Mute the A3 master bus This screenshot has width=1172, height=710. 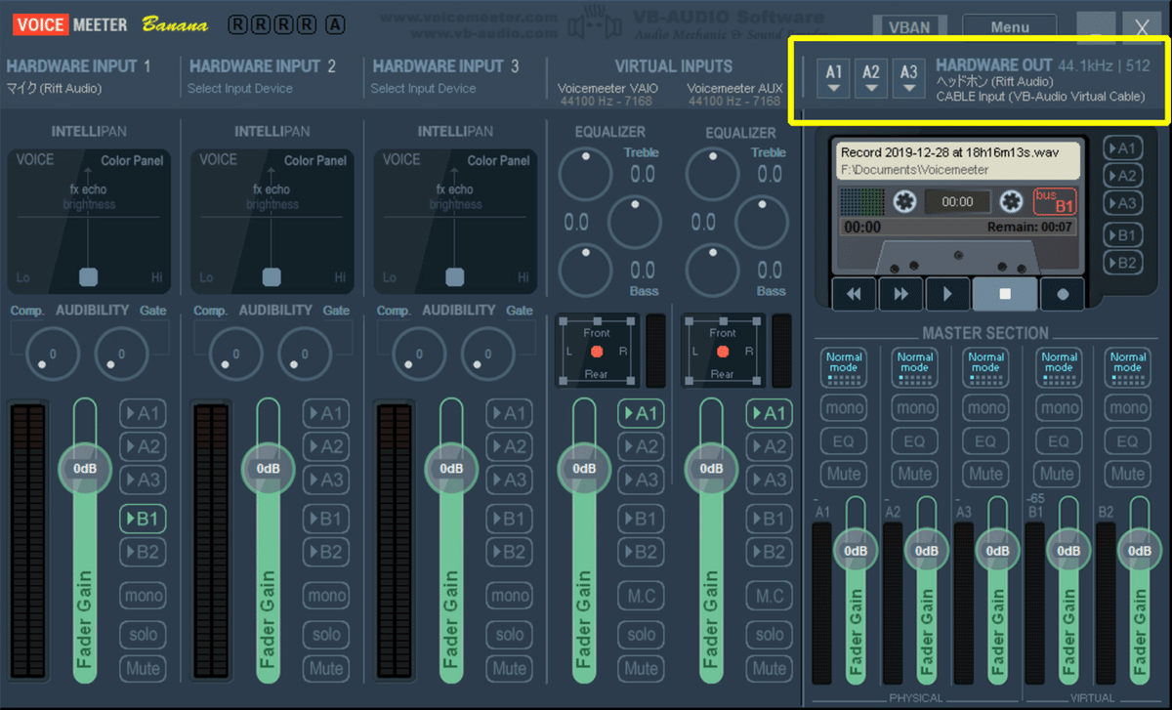tap(986, 475)
